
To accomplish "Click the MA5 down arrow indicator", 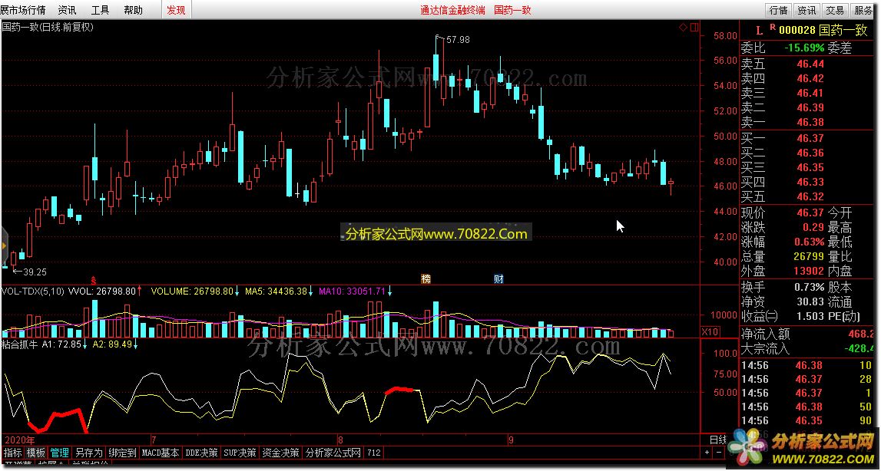I will coord(311,291).
